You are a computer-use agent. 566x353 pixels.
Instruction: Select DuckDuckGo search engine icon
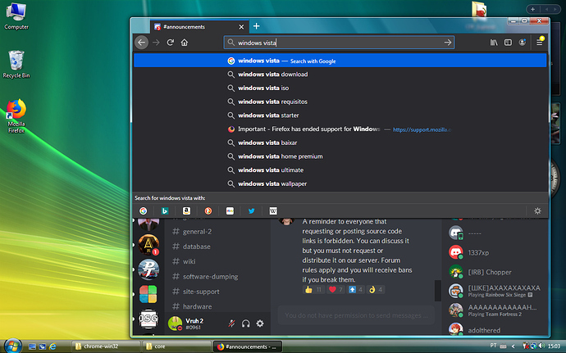208,210
